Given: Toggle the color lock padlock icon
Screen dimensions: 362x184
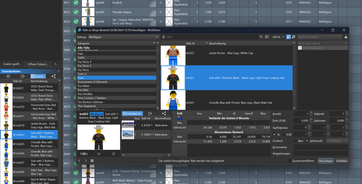Looking at the screenshot, I should click(346, 37).
